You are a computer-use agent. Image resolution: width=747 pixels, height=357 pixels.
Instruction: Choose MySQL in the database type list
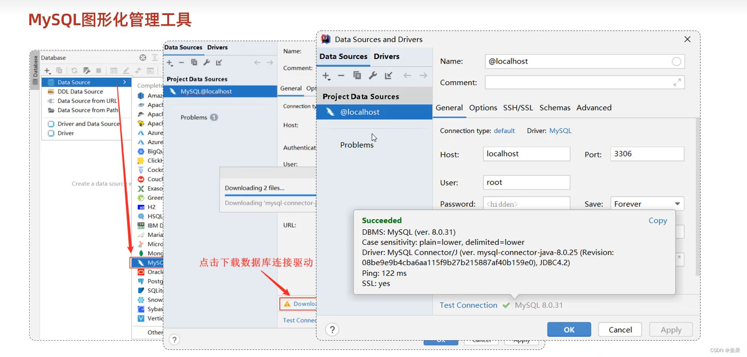pos(148,262)
